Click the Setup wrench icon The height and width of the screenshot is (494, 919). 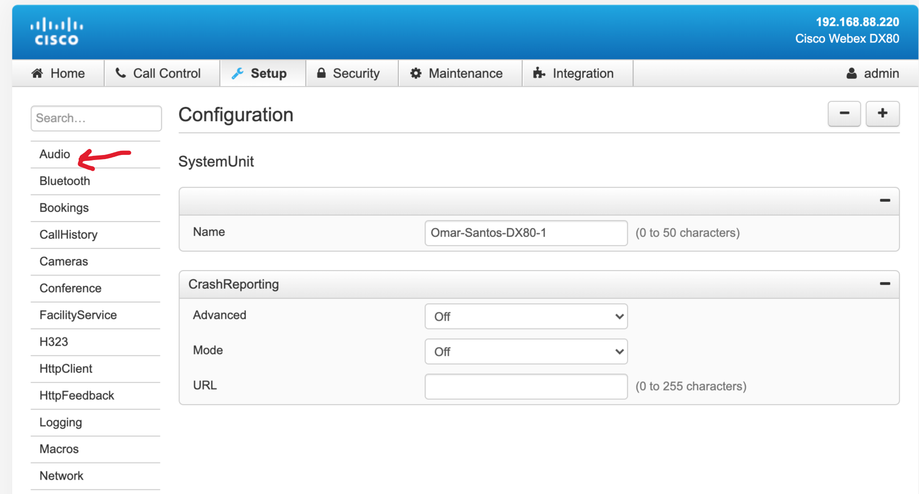237,73
